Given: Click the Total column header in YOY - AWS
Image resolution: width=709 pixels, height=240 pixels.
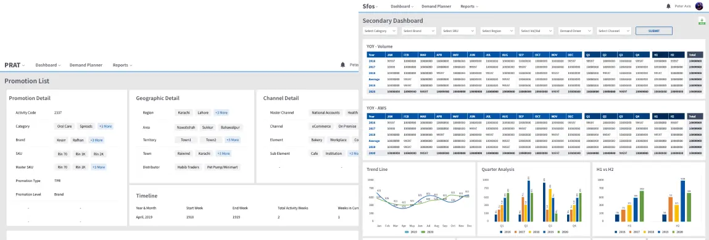Looking at the screenshot, I should (x=695, y=116).
